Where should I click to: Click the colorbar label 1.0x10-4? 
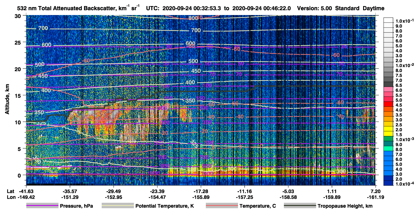405,184
